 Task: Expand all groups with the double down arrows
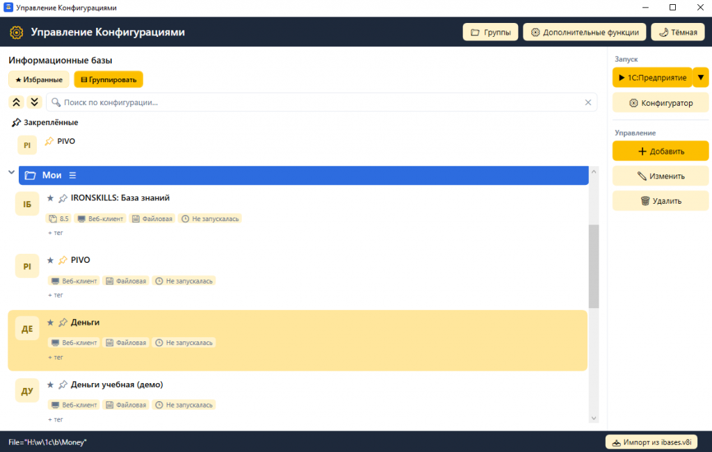35,102
